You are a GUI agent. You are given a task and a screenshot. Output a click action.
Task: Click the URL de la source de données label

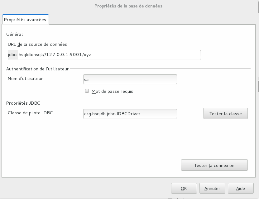(x=37, y=44)
